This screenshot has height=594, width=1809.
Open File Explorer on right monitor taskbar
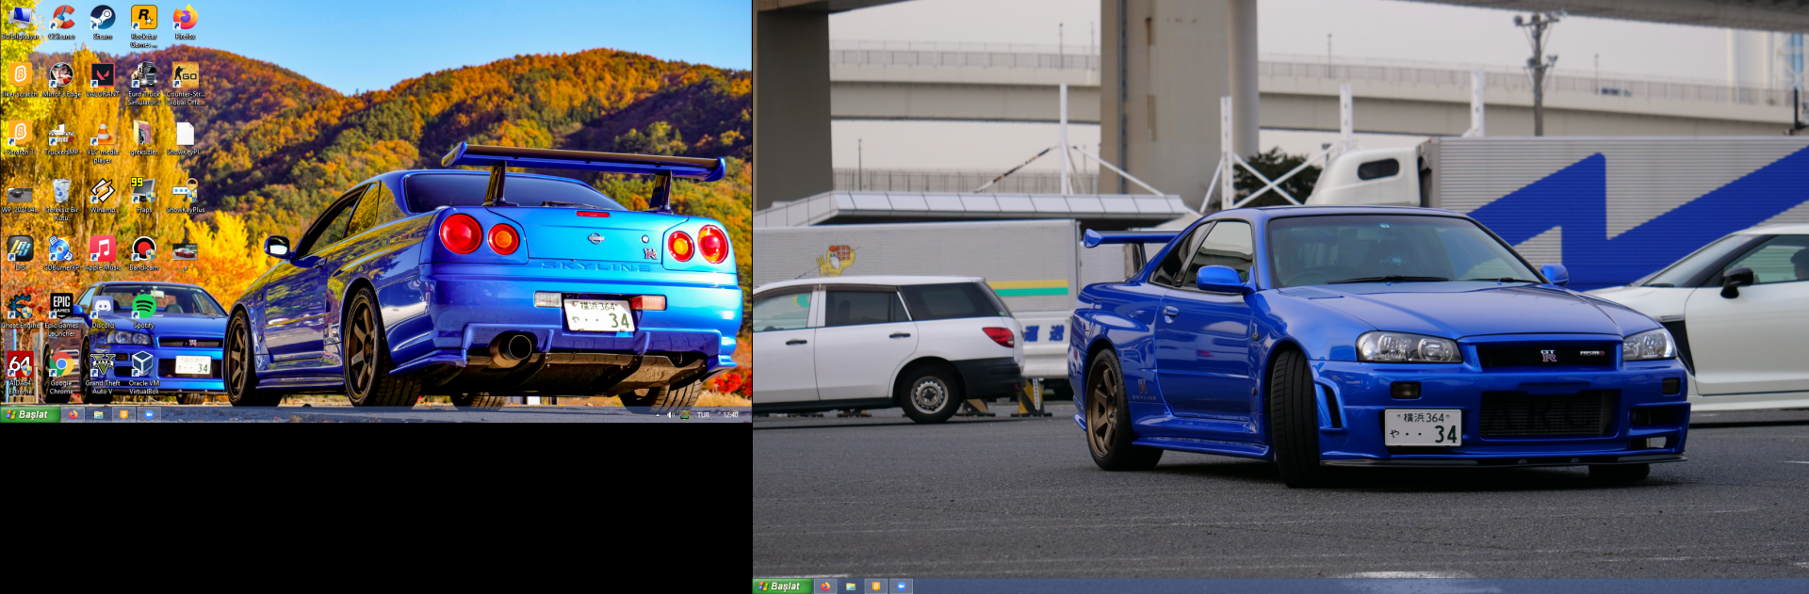click(x=851, y=586)
